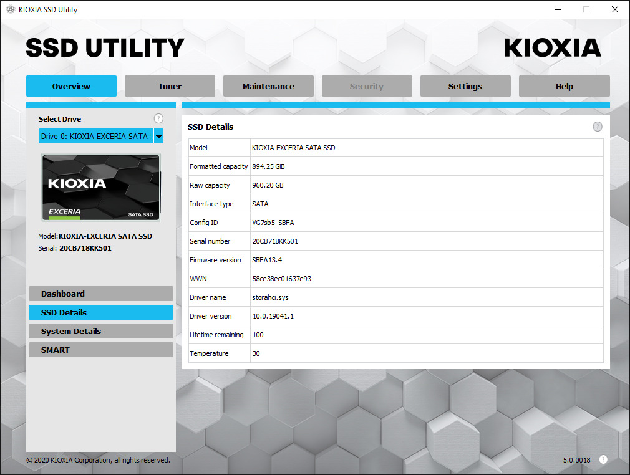
Task: Expand the Select Drive dropdown arrow
Action: (x=158, y=137)
